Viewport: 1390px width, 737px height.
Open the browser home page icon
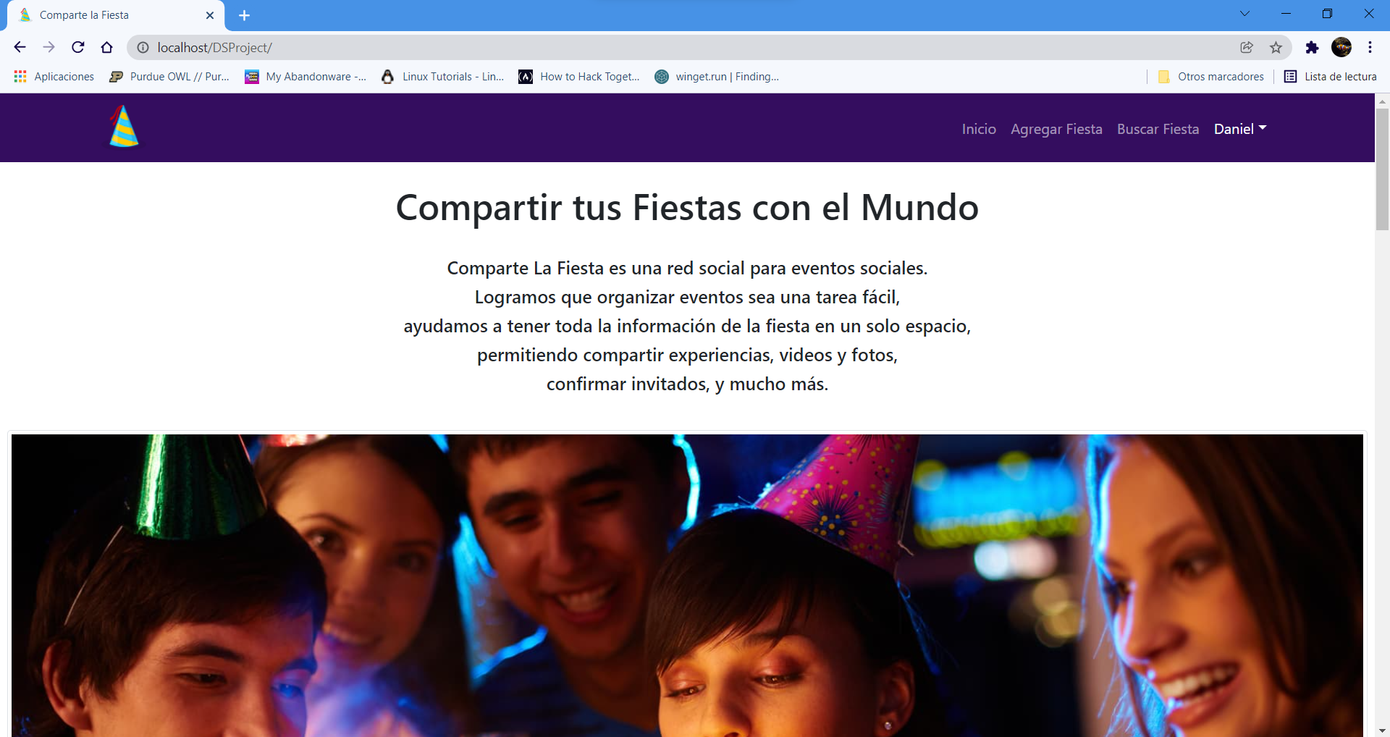pyautogui.click(x=107, y=47)
